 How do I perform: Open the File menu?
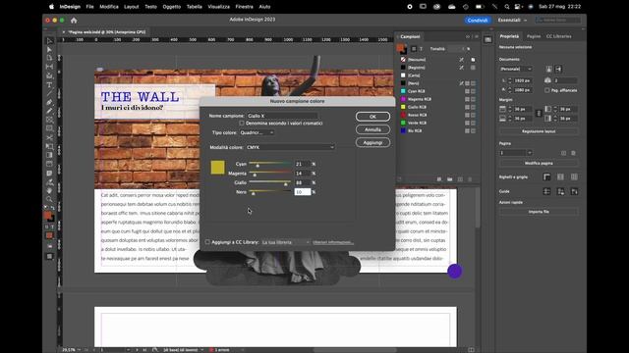coord(89,7)
